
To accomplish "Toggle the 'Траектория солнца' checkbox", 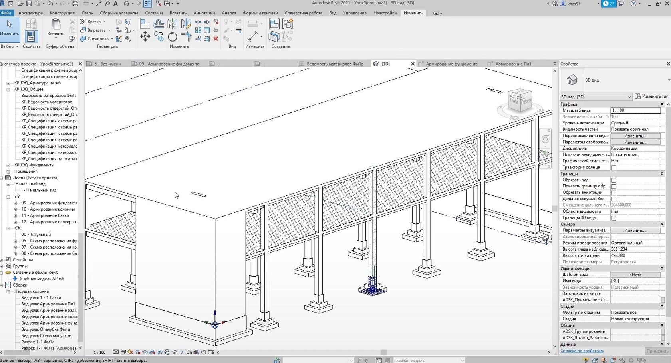I will click(x=614, y=168).
